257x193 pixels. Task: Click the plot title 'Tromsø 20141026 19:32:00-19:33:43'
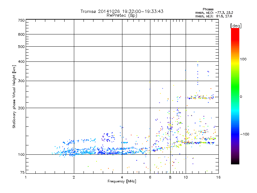[x=122, y=11]
